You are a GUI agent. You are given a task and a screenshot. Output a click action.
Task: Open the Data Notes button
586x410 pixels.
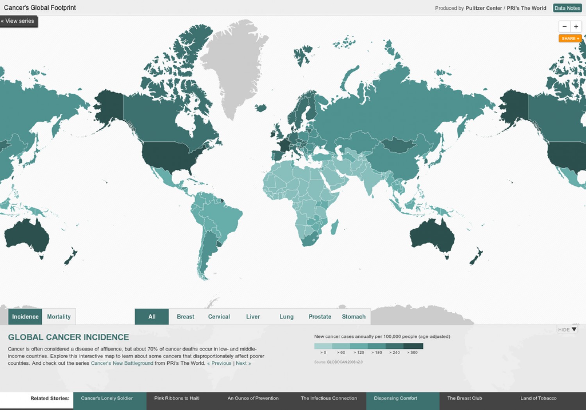(x=567, y=8)
